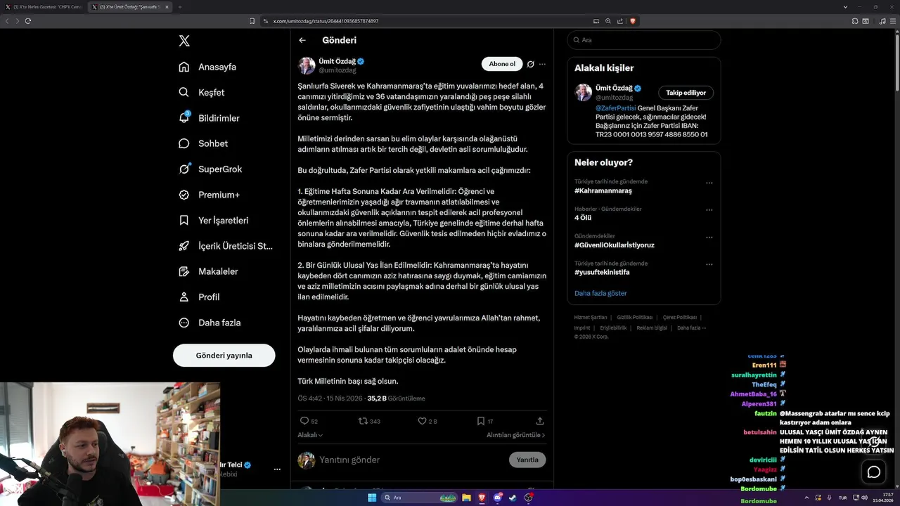Image resolution: width=900 pixels, height=506 pixels.
Task: Click the zoom magnifier icon in address bar
Action: pos(608,21)
